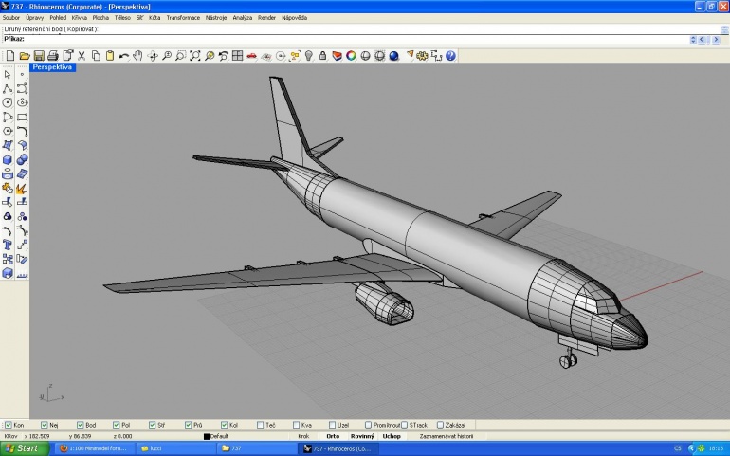Click the Zoom Extents icon
This screenshot has height=456, width=730.
(x=194, y=56)
